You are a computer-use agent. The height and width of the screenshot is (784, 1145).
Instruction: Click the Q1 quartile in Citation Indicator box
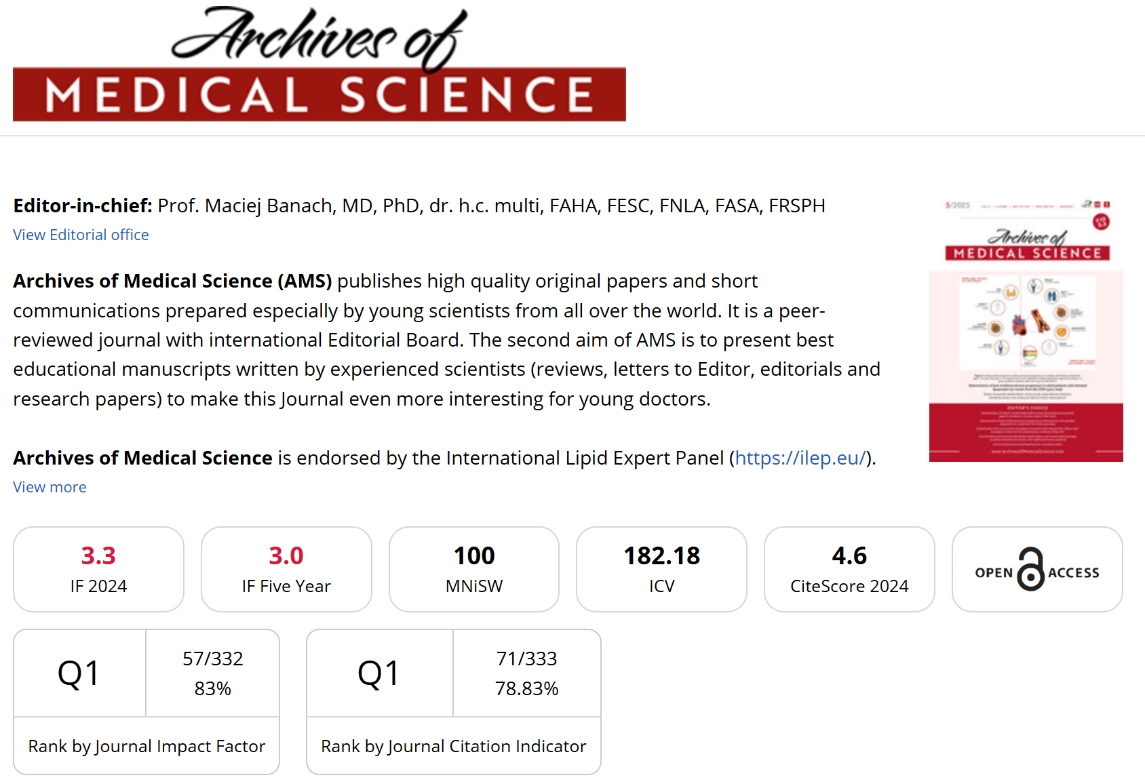(x=379, y=673)
